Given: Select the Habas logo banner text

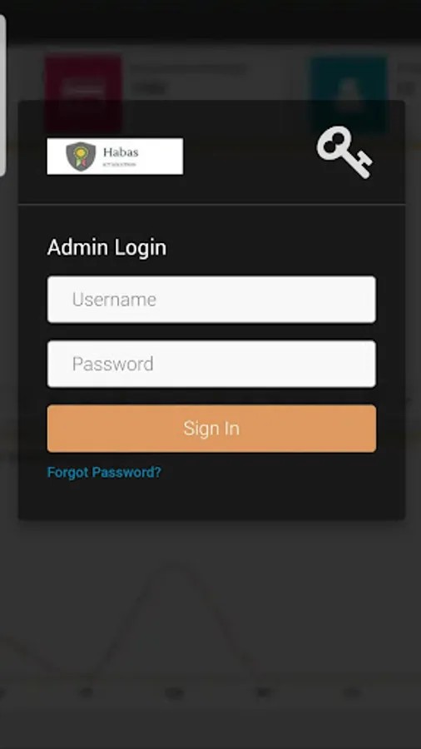Looking at the screenshot, I should coord(121,156).
